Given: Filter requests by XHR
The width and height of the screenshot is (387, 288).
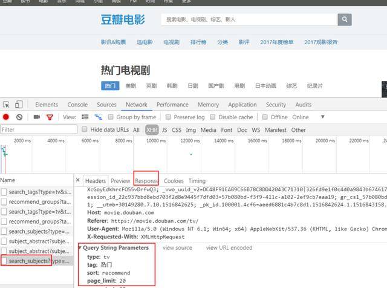Looking at the screenshot, I should point(152,130).
